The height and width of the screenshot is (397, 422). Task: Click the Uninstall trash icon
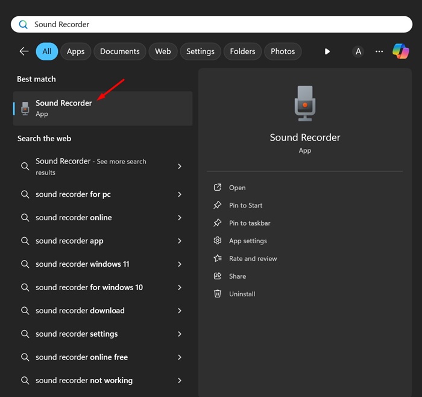(218, 294)
